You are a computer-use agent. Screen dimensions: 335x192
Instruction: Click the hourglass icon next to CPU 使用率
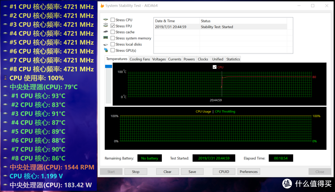(5, 78)
